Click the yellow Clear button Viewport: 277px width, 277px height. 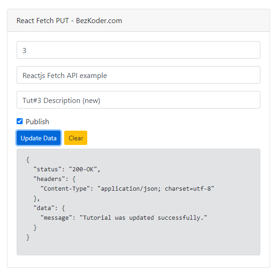[76, 138]
